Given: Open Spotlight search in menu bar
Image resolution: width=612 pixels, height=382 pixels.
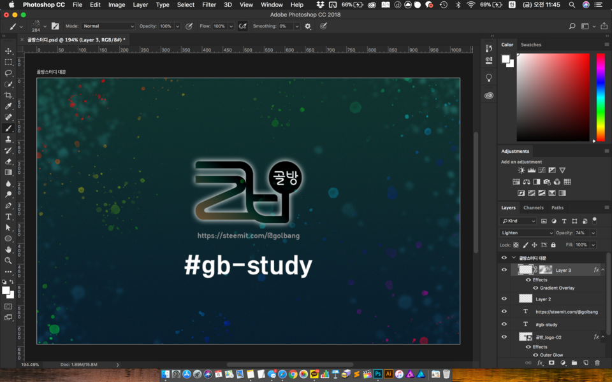Looking at the screenshot, I should click(x=572, y=4).
